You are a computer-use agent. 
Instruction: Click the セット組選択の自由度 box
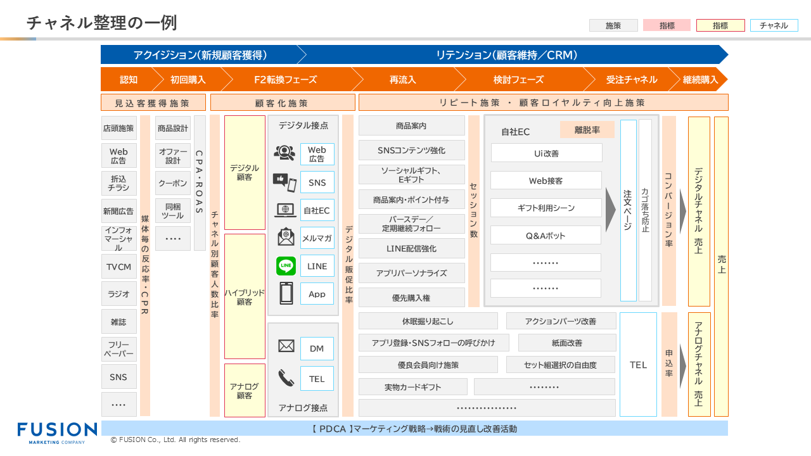click(561, 365)
